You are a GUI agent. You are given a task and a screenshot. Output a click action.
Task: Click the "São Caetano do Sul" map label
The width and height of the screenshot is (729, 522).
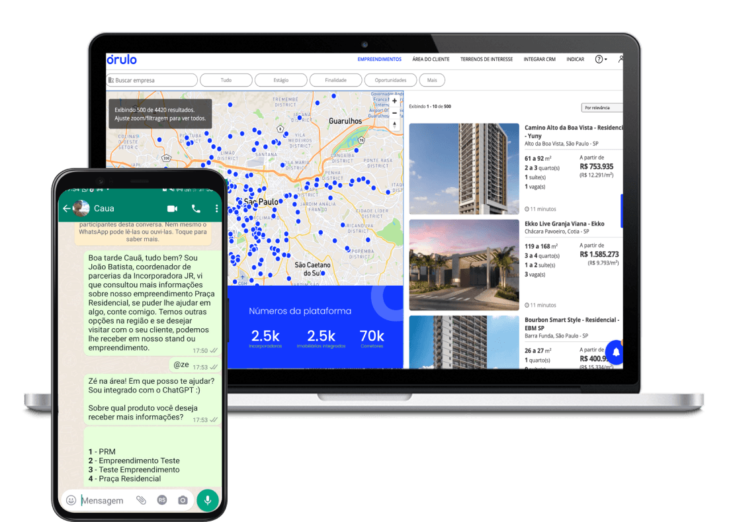tap(312, 269)
